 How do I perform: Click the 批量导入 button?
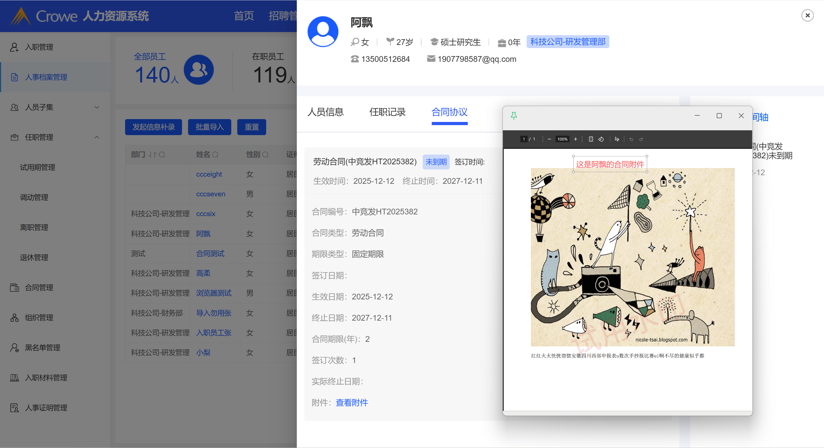click(209, 127)
